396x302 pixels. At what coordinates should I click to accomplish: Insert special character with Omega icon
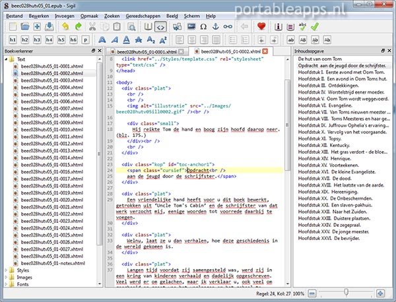point(204,27)
